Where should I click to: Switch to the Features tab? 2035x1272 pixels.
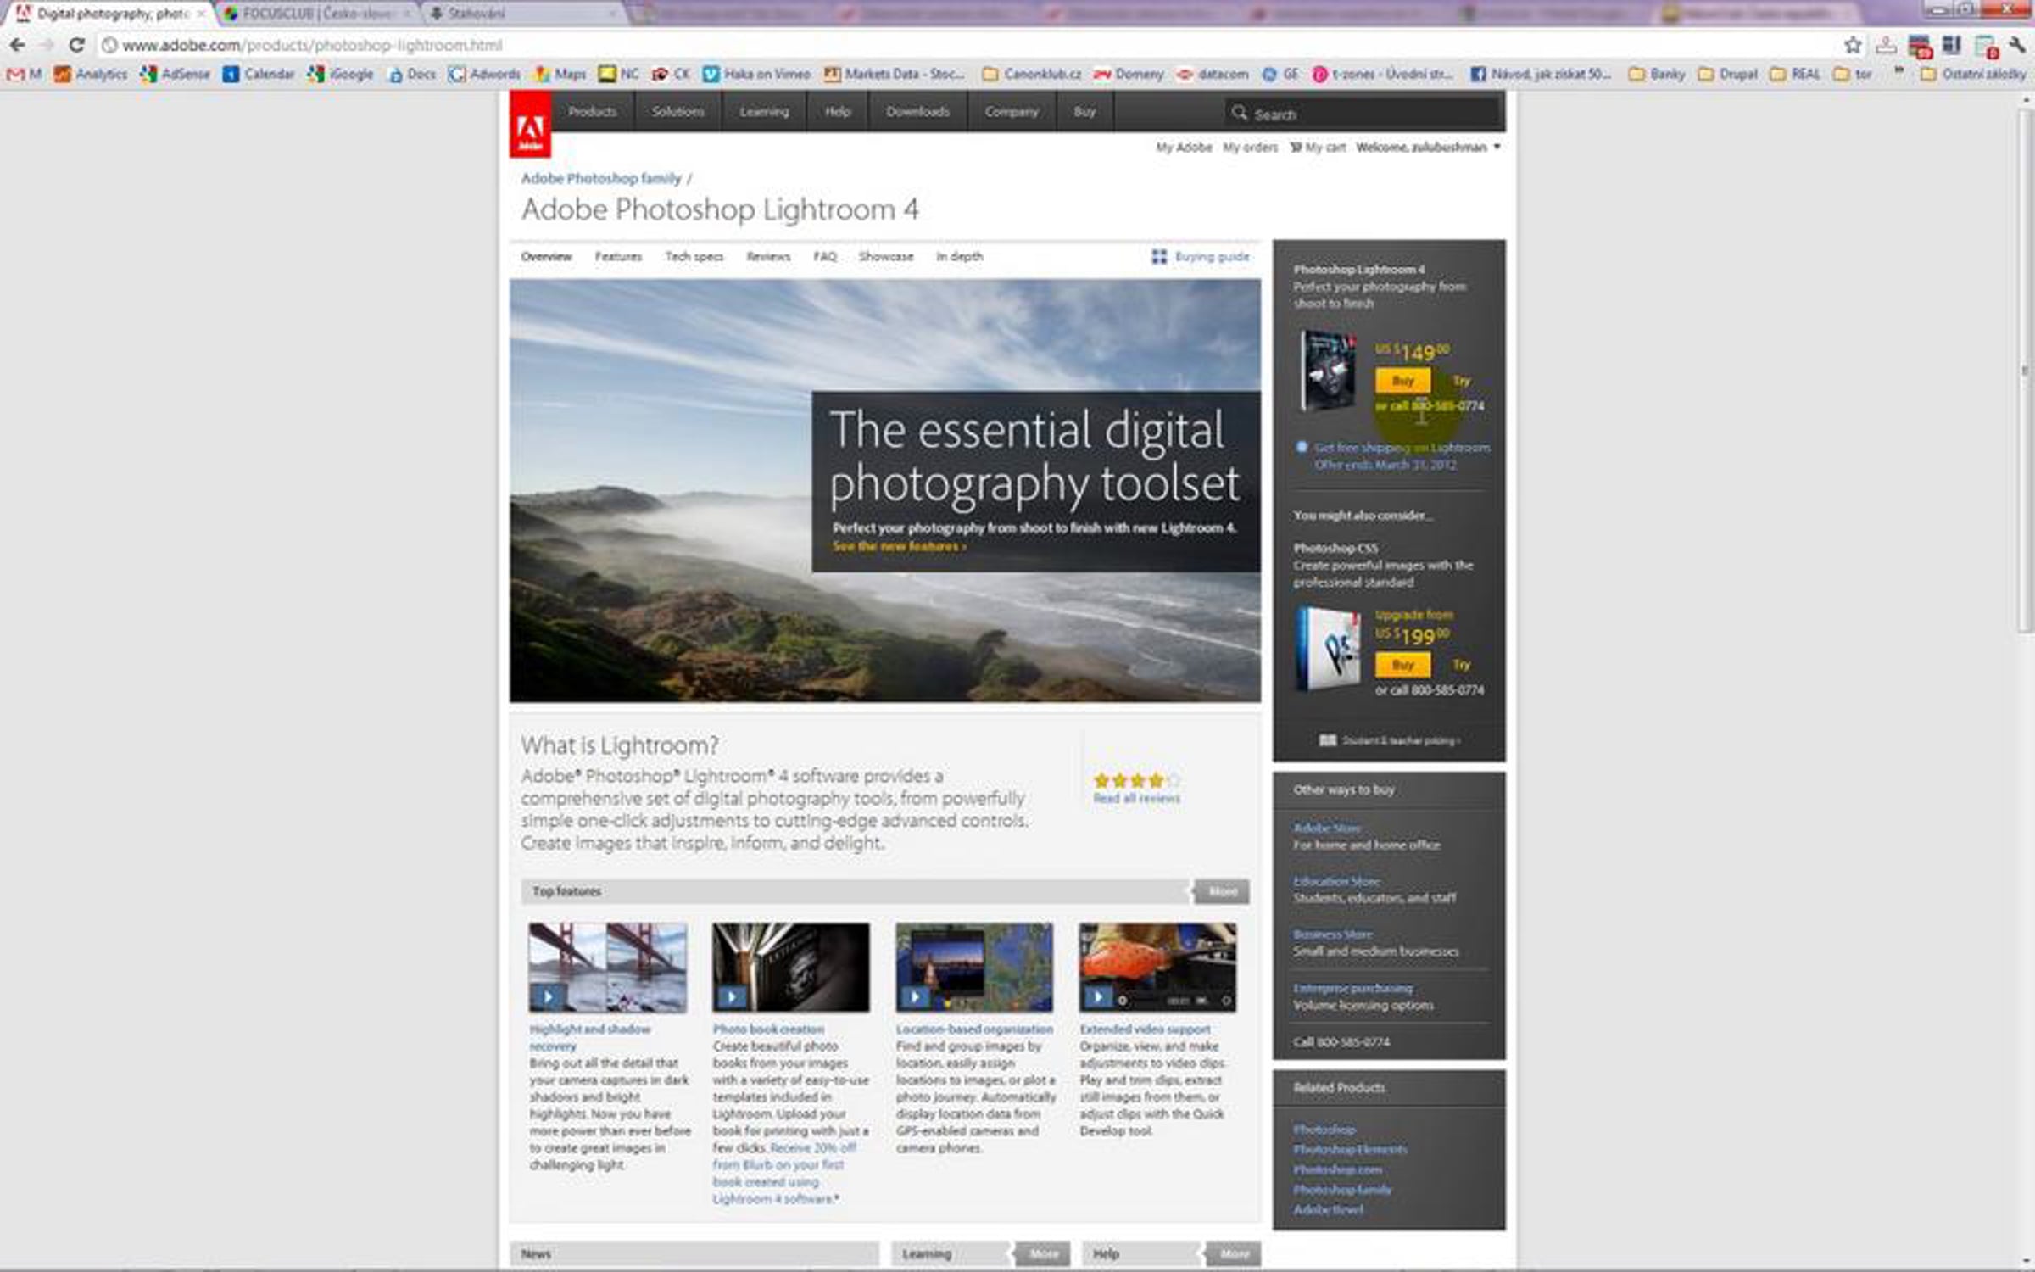pyautogui.click(x=618, y=256)
